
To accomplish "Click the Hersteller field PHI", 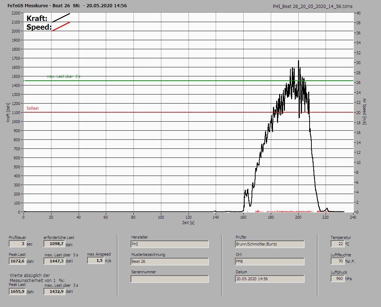I will coord(170,244).
